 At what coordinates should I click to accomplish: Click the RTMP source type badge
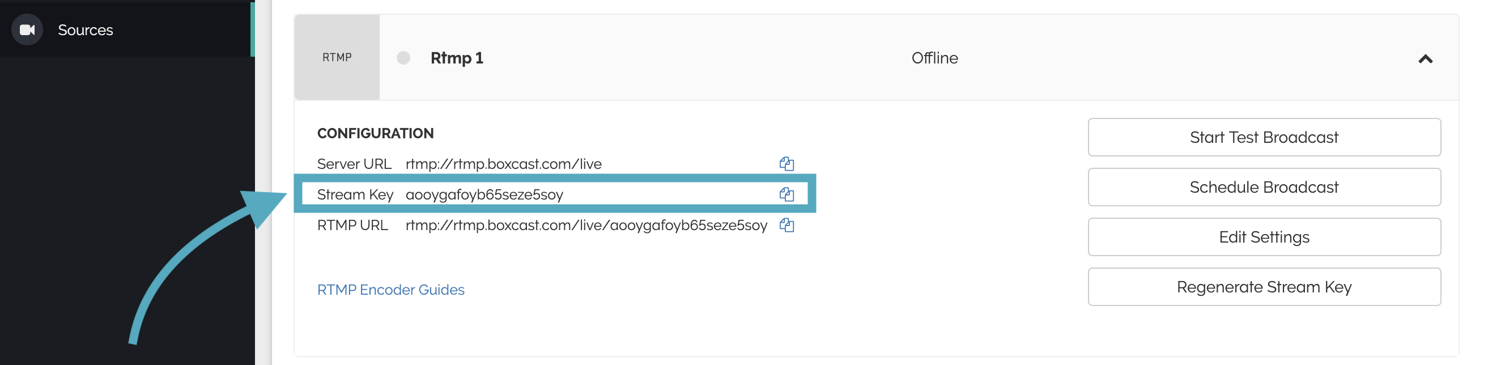click(337, 58)
